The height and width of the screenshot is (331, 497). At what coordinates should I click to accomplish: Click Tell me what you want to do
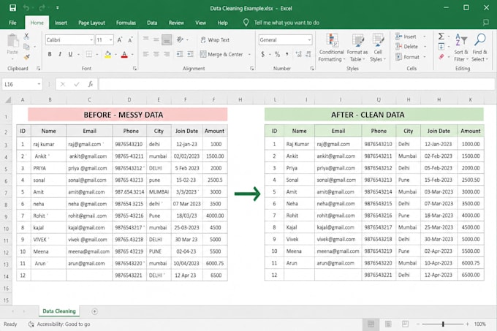point(287,23)
